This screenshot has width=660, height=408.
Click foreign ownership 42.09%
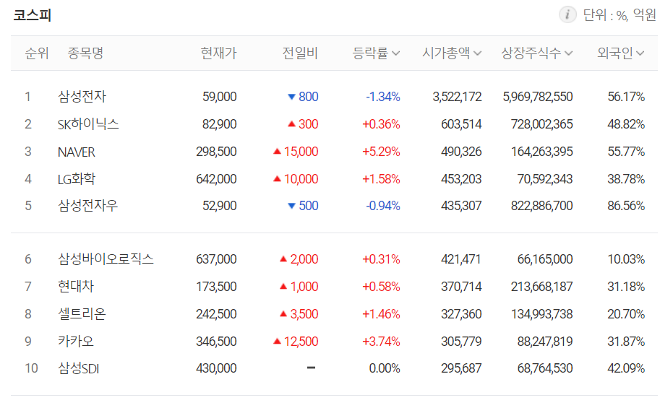(626, 368)
